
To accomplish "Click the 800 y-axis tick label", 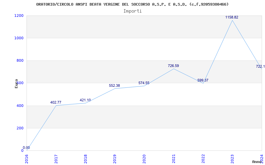I will tap(20, 60).
